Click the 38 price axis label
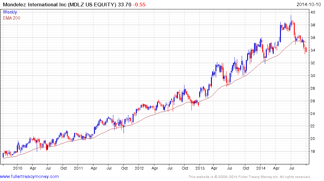 tap(313, 25)
